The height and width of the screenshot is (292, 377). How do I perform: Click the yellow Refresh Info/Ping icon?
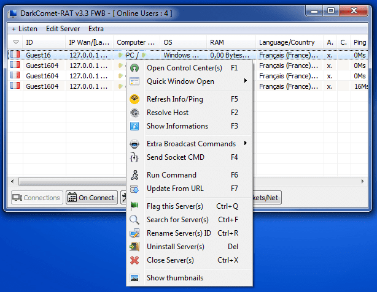click(x=134, y=99)
